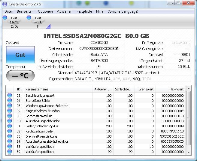Click the CrystalDiskInfo title bar icon
Viewport: 197px width, 161px height.
click(x=5, y=4)
